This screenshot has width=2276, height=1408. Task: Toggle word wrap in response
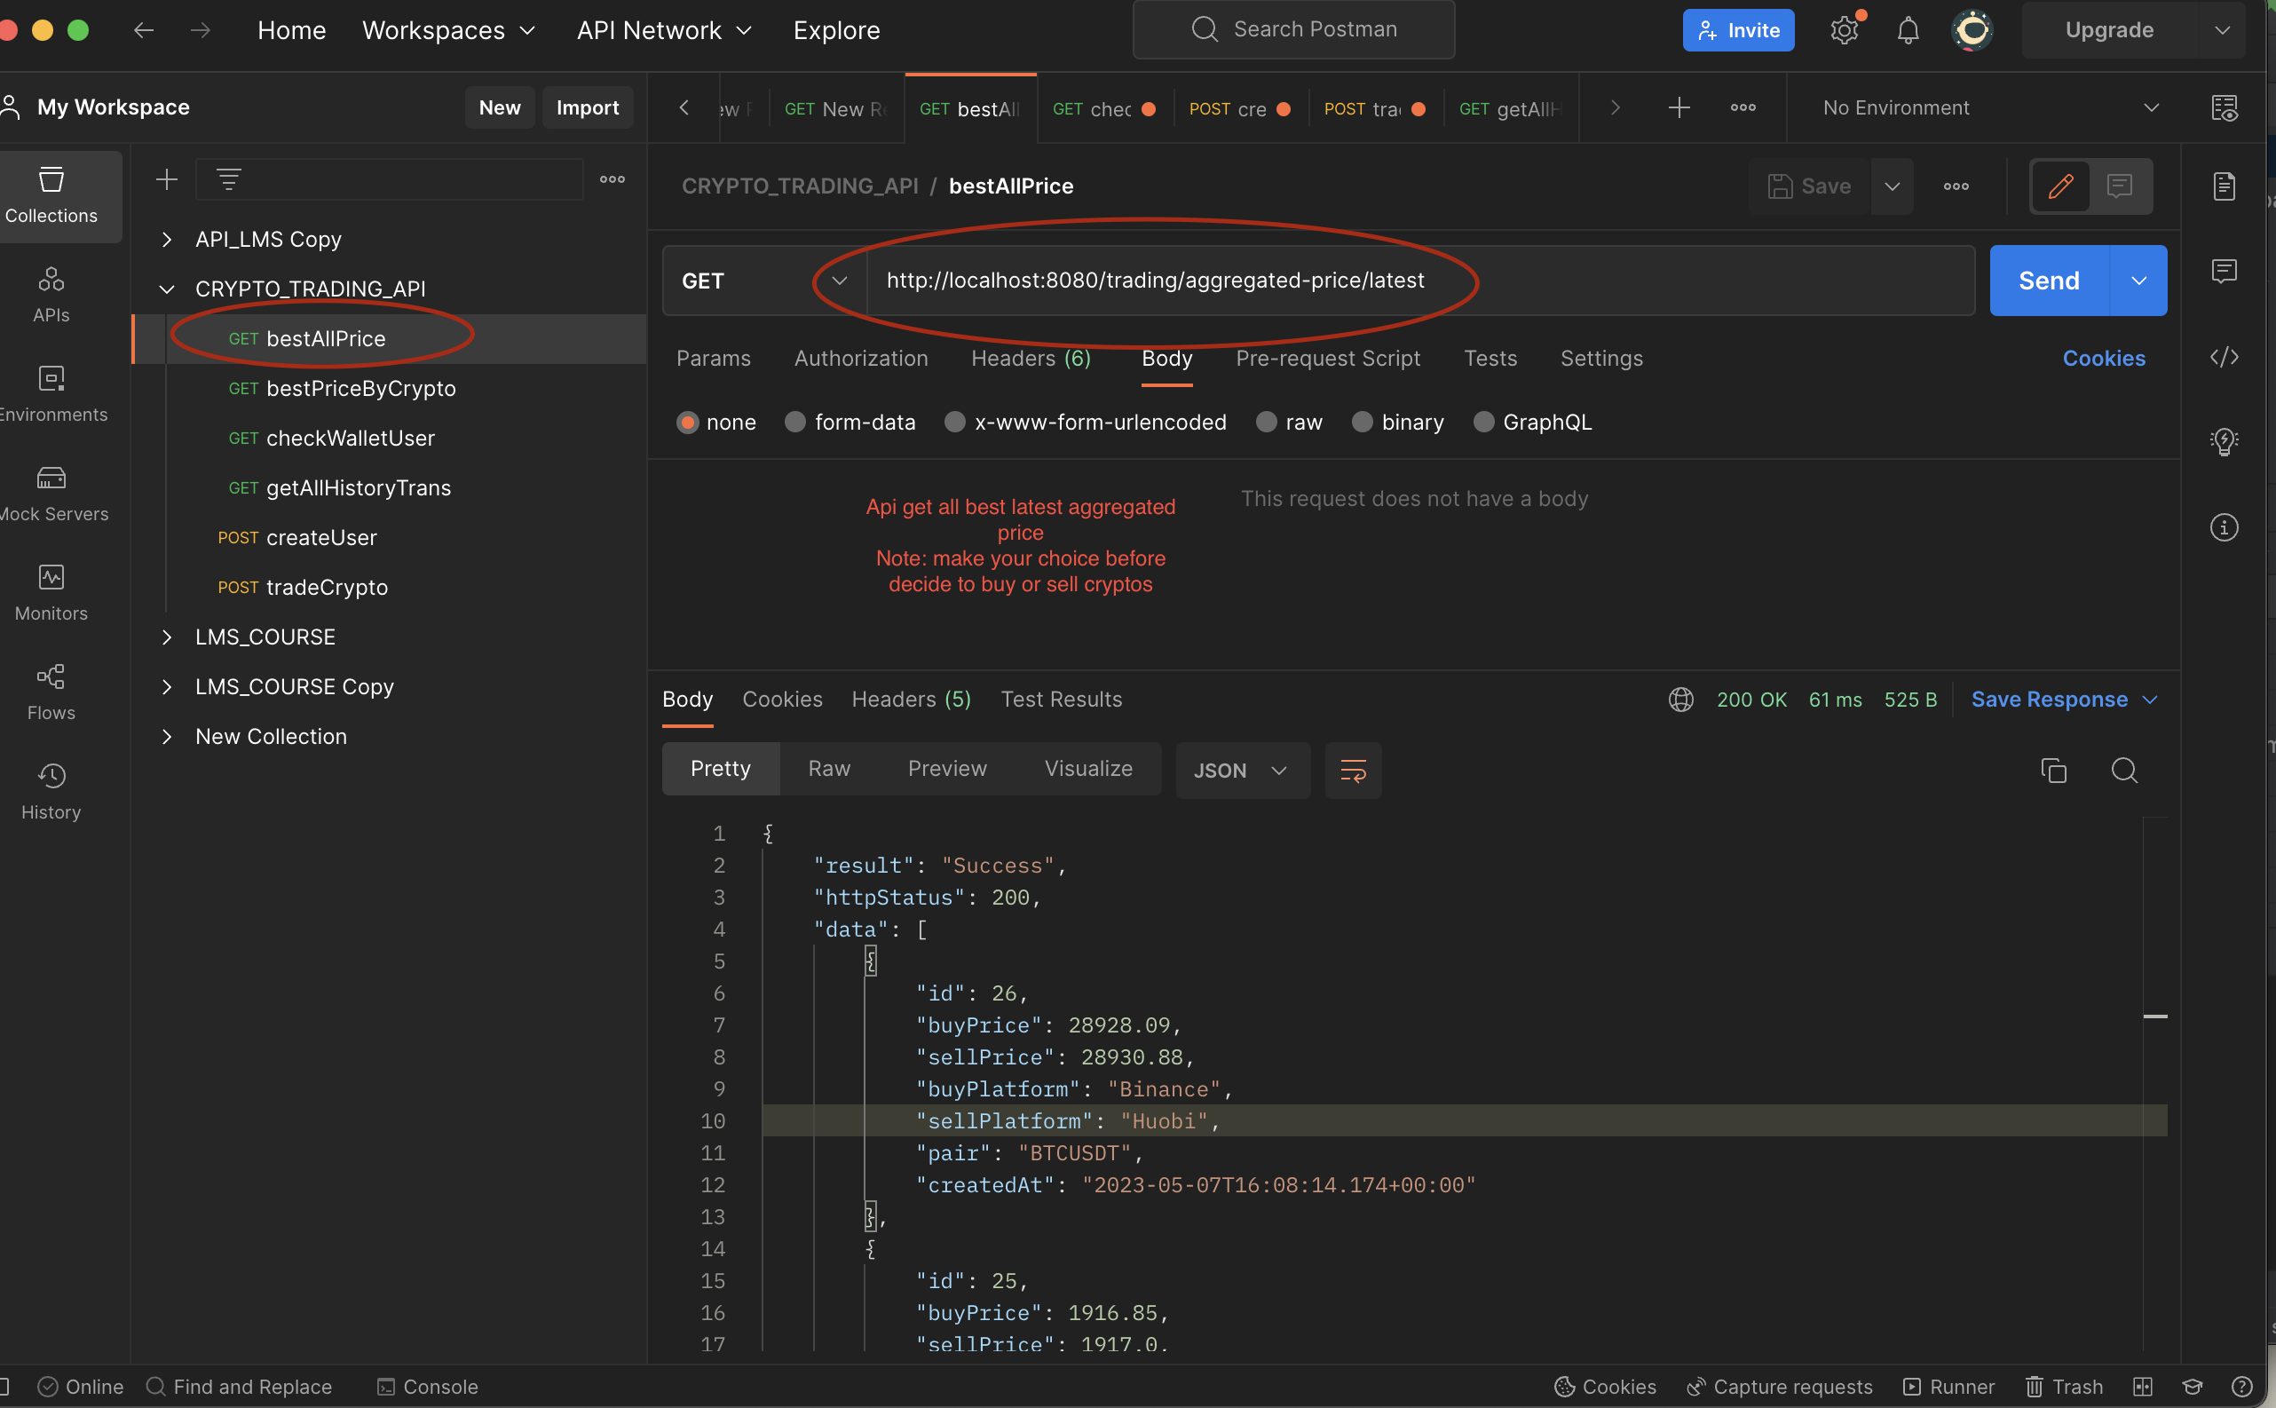(1353, 770)
